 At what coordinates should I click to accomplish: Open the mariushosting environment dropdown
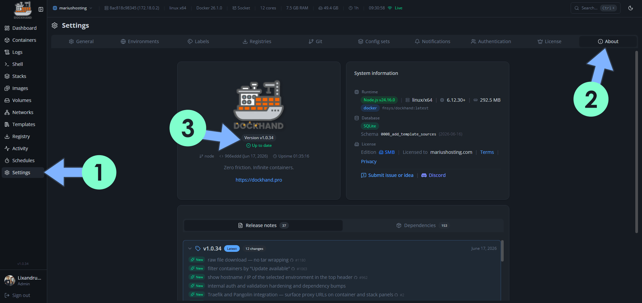(x=72, y=8)
